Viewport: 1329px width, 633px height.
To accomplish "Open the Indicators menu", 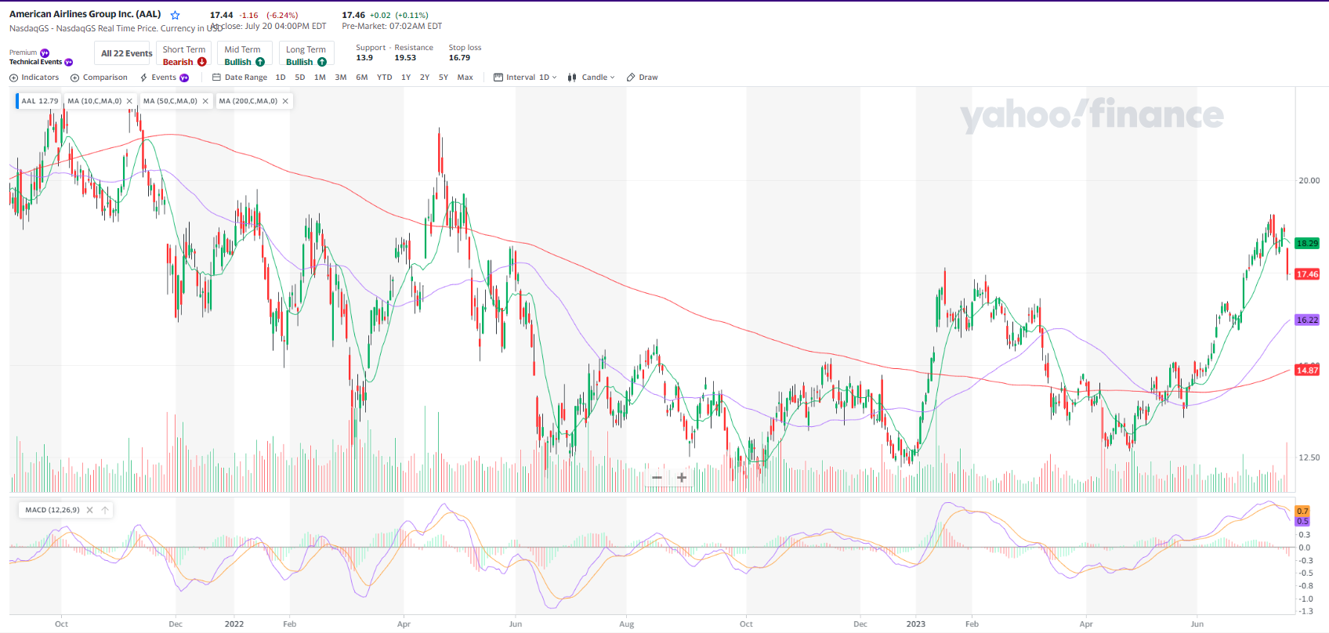I will coord(34,78).
